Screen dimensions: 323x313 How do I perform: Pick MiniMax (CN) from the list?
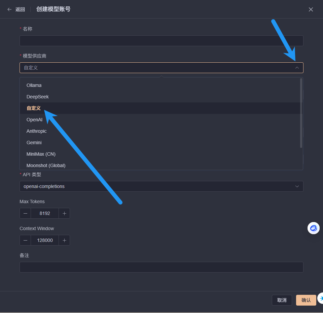41,154
